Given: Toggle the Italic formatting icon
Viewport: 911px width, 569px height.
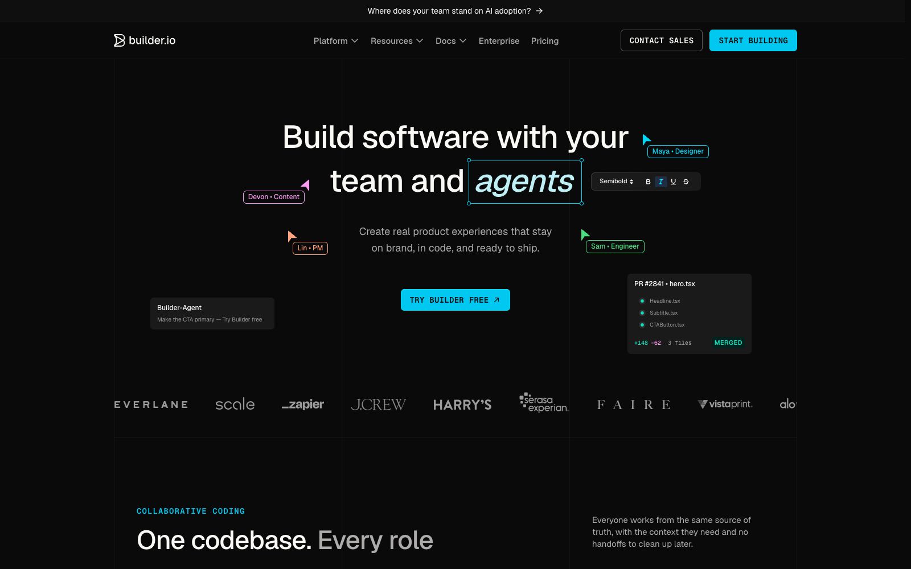Looking at the screenshot, I should 660,182.
